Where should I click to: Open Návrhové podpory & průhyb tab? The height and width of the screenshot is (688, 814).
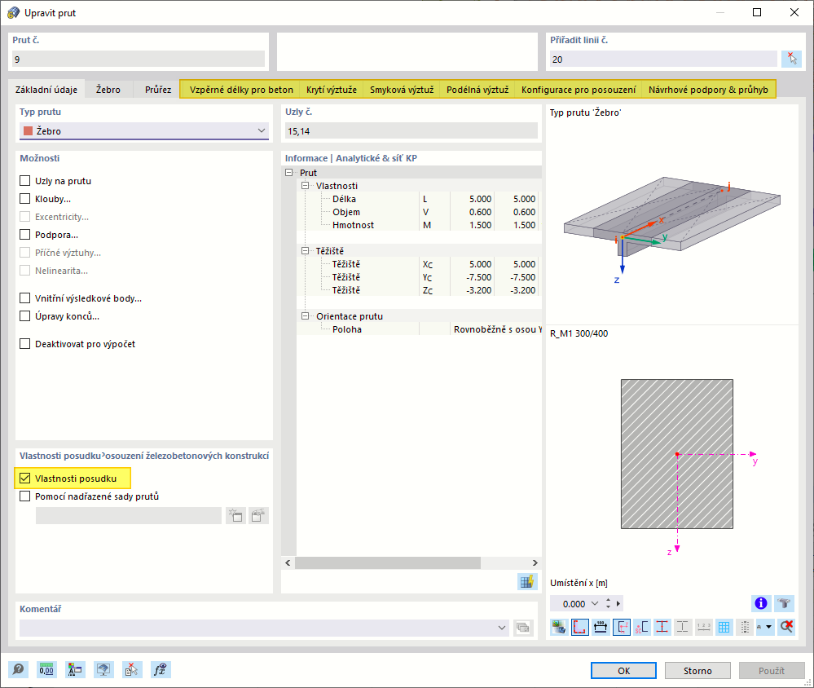pyautogui.click(x=708, y=90)
